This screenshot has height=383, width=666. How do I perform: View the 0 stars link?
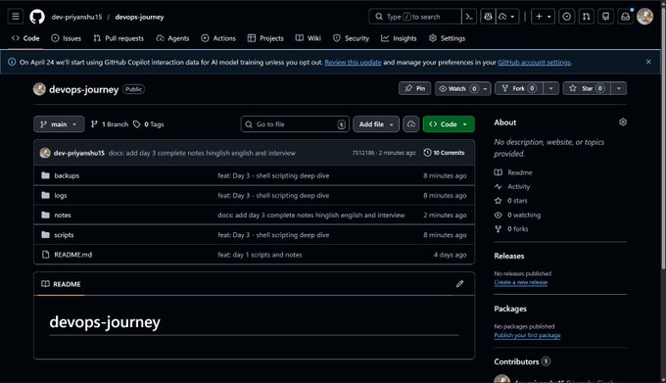click(x=510, y=201)
